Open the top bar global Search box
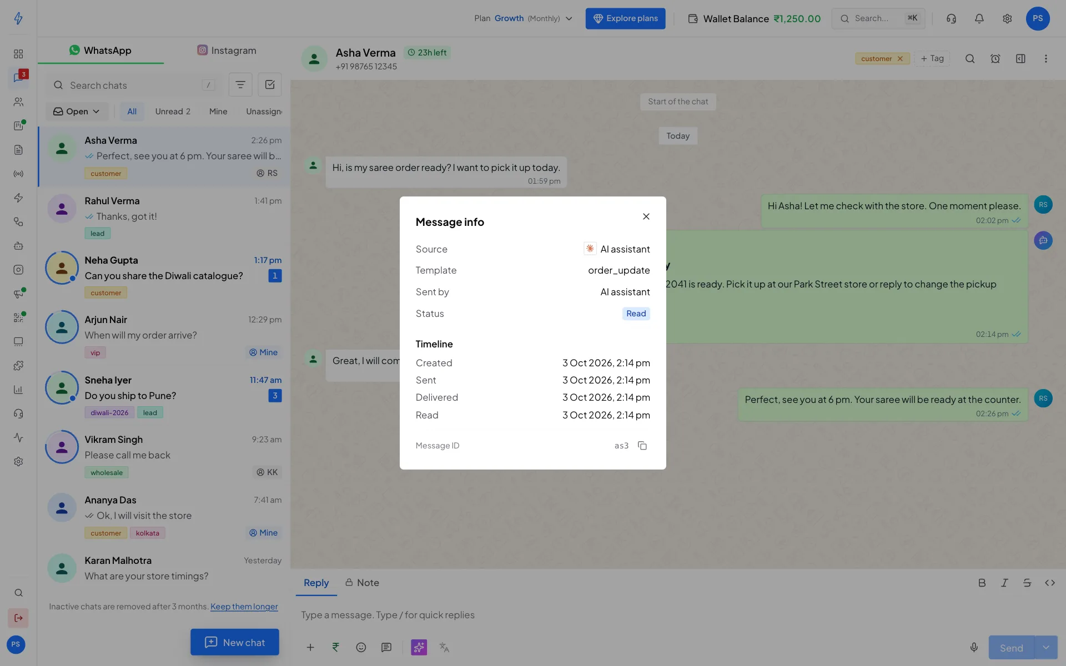1066x666 pixels. point(878,18)
